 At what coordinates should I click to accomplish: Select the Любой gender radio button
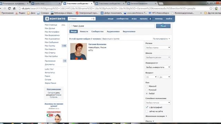click(147, 93)
